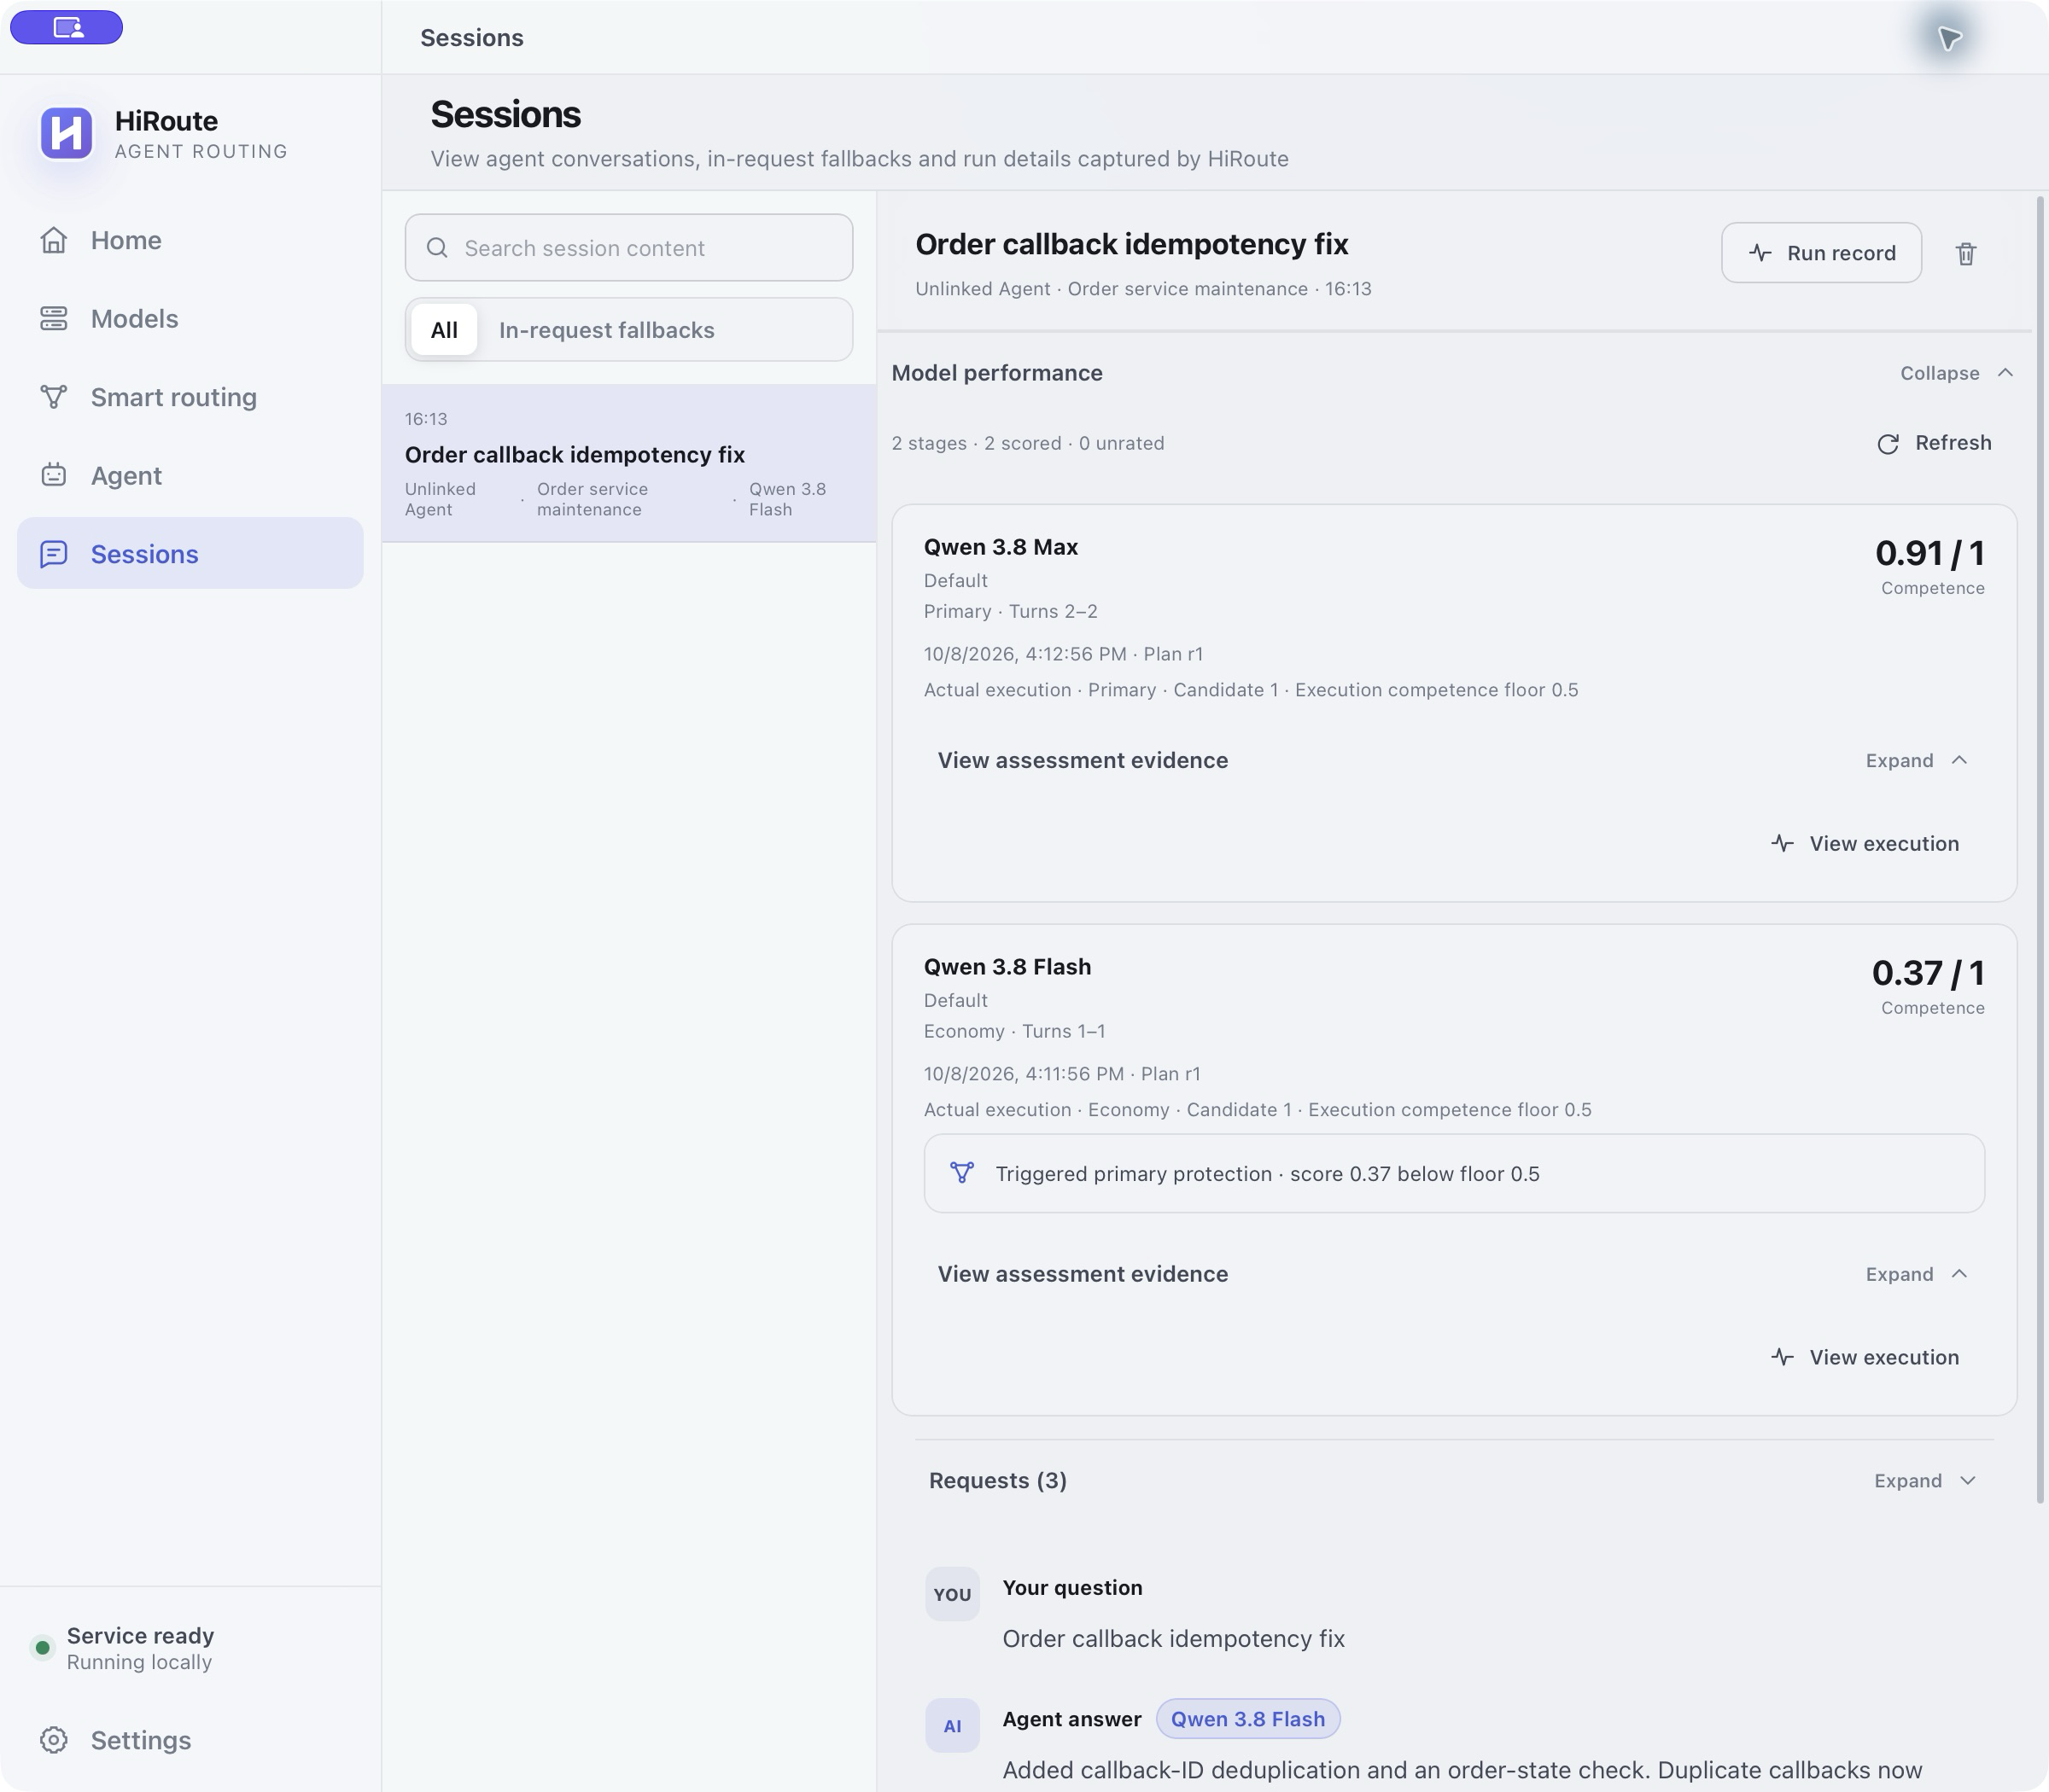Viewport: 2049px width, 1792px height.
Task: Click the cursor icon in top right
Action: pyautogui.click(x=1949, y=38)
